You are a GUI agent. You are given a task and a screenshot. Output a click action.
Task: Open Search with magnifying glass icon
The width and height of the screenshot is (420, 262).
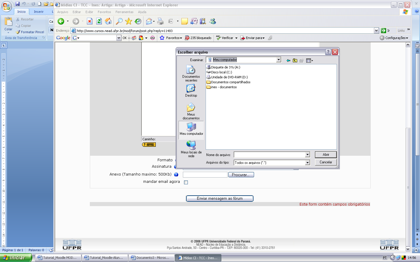119,21
